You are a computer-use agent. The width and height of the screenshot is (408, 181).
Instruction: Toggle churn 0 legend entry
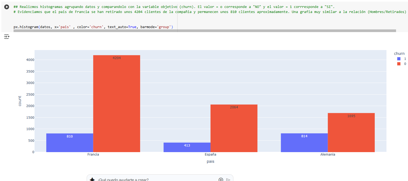pyautogui.click(x=401, y=64)
